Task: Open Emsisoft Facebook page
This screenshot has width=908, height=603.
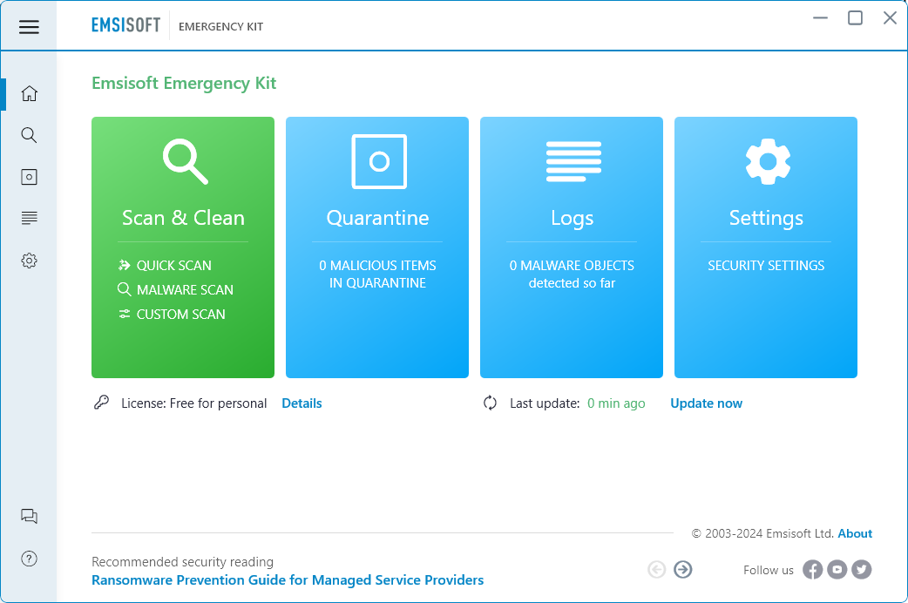Action: (x=812, y=570)
